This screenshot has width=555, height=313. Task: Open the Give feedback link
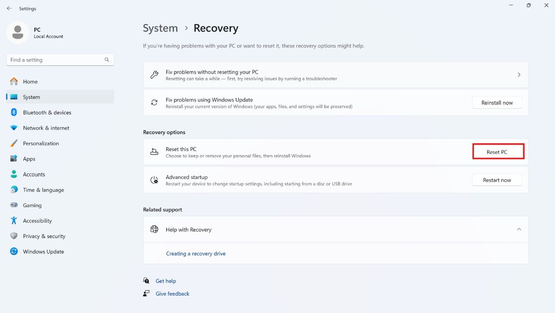click(172, 293)
